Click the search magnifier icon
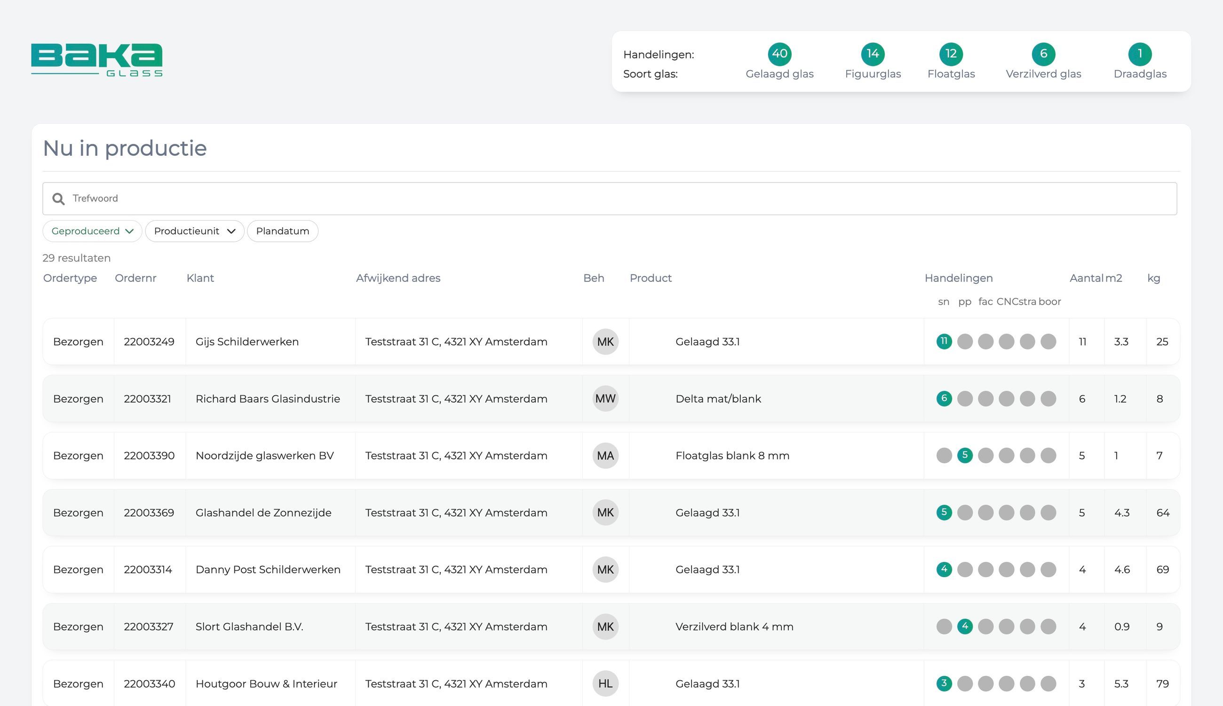Image resolution: width=1223 pixels, height=706 pixels. 59,199
